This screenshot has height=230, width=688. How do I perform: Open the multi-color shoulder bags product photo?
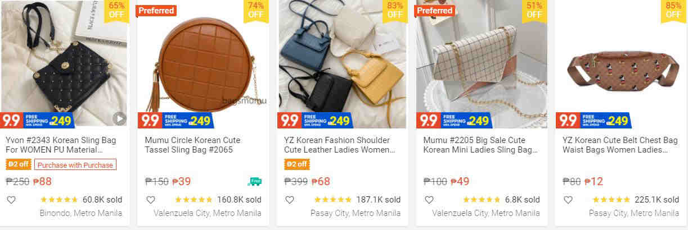coord(343,64)
